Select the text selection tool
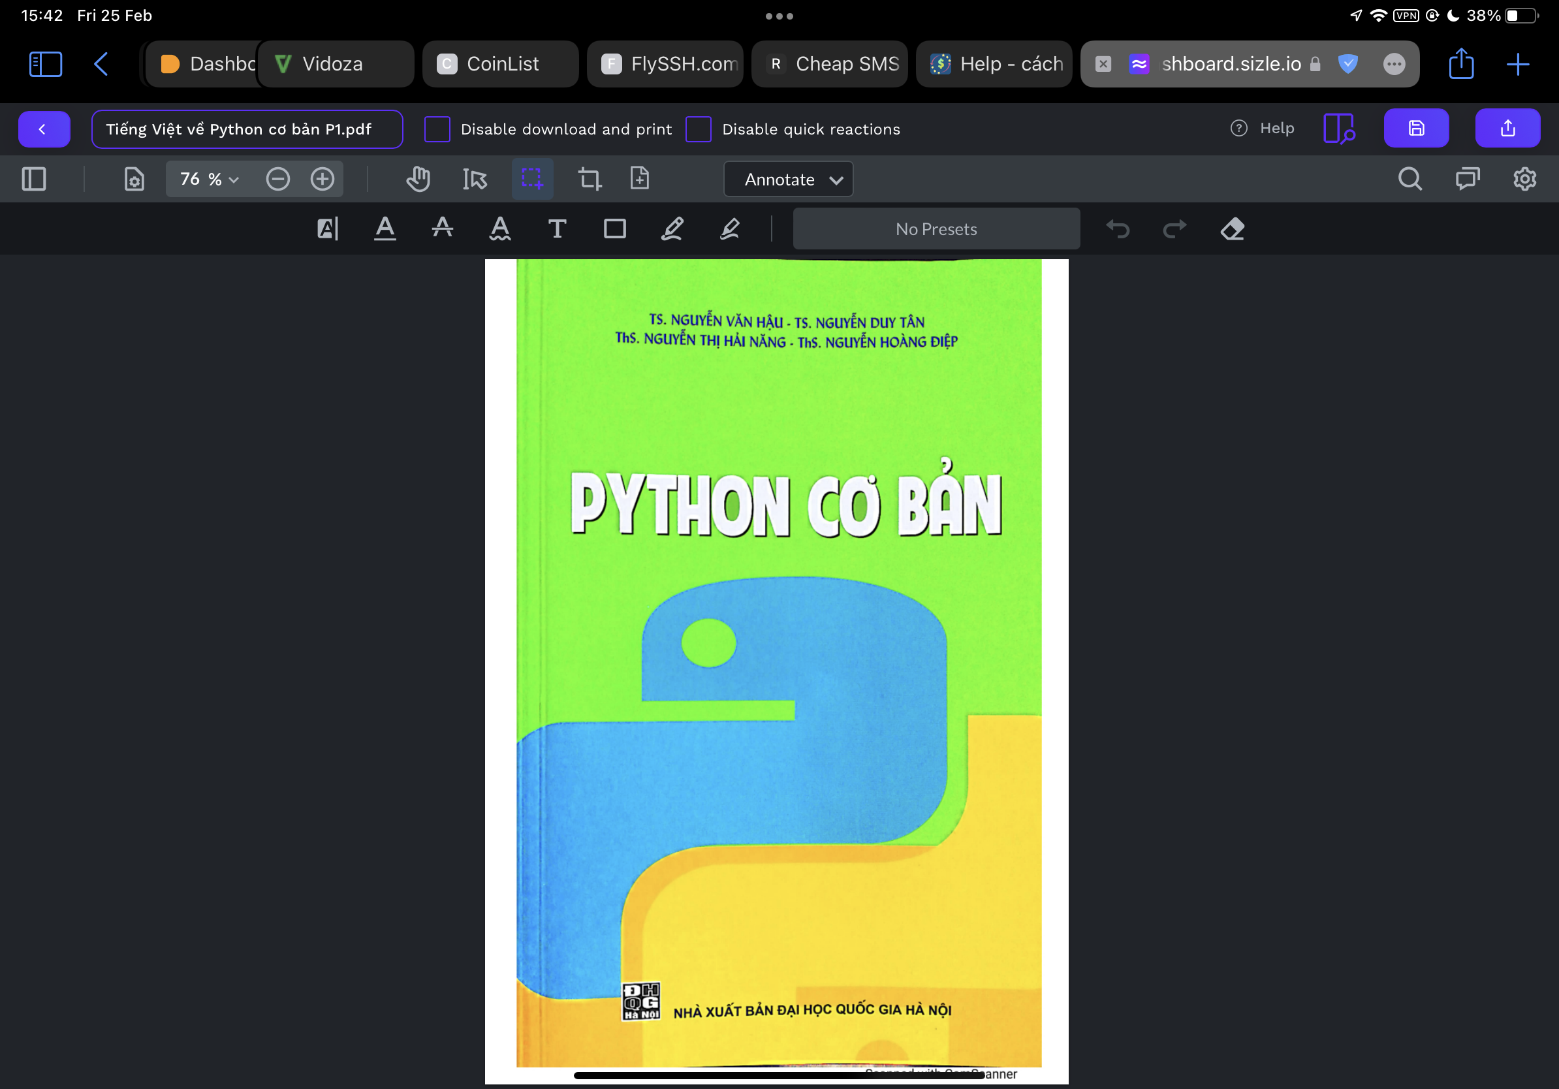1559x1089 pixels. click(475, 180)
